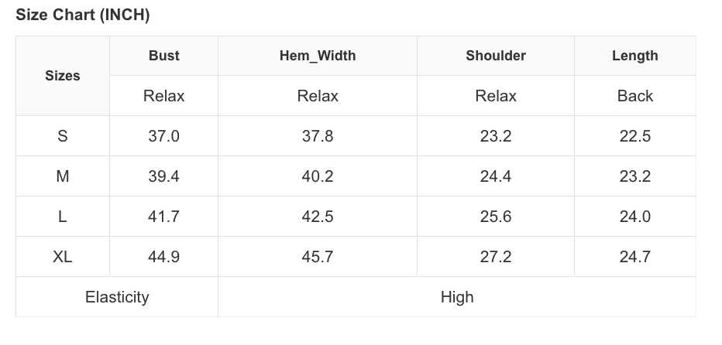Select the Shoulder column header
The image size is (722, 345).
tap(496, 56)
